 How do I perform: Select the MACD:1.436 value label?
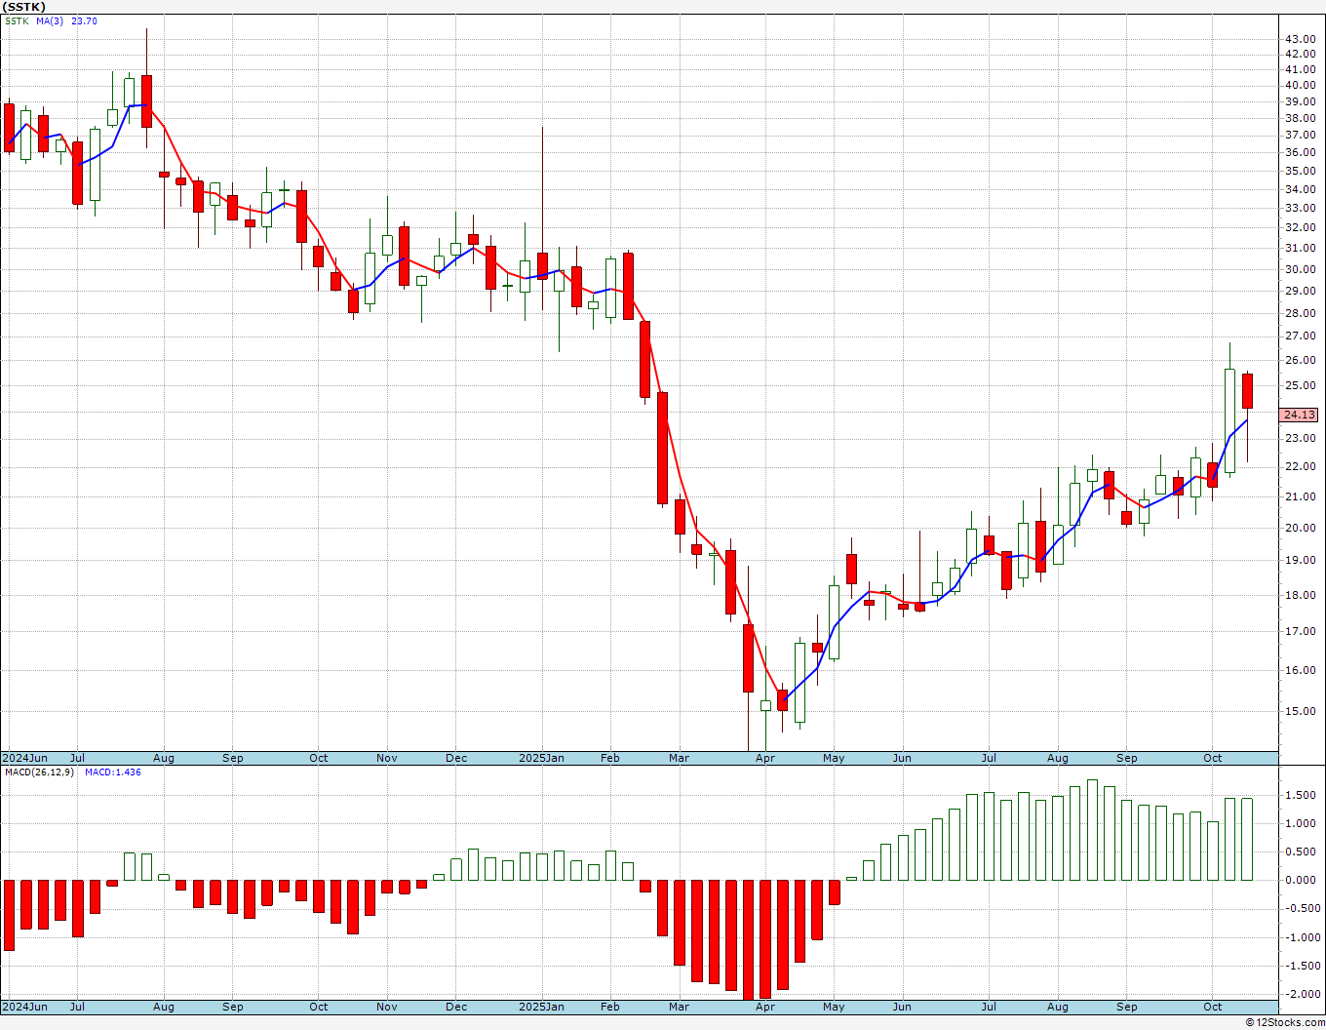coord(112,772)
